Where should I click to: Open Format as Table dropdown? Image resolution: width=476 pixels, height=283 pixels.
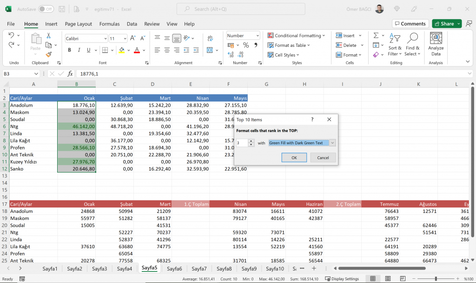(289, 45)
